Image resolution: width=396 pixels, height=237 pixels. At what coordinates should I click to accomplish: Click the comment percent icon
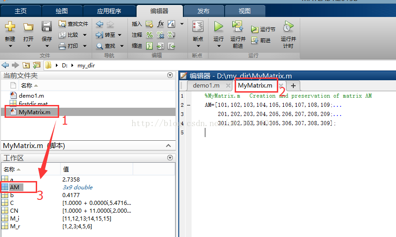pos(149,35)
